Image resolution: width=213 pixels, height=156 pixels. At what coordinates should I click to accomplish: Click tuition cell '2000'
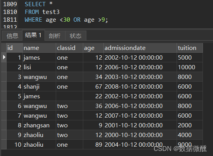pyautogui.click(x=190, y=125)
